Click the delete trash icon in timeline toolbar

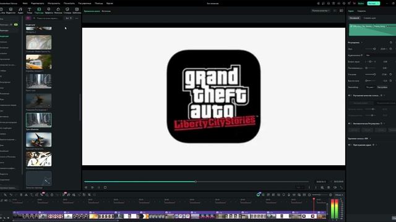pyautogui.click(x=21, y=195)
